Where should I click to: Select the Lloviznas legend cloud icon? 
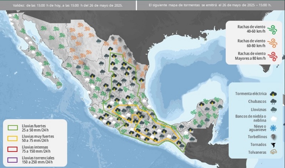click(273, 110)
